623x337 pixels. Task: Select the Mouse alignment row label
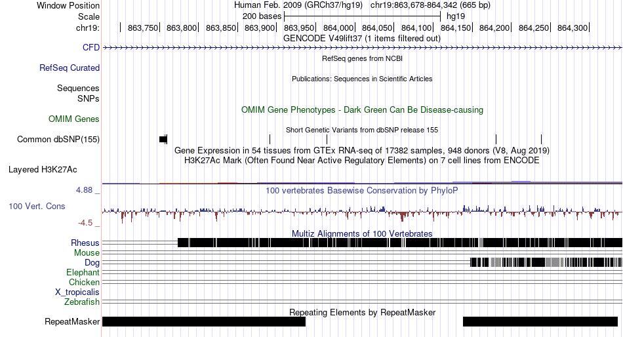pos(87,253)
